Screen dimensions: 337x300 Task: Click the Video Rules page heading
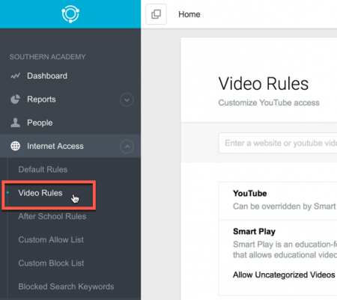click(264, 84)
